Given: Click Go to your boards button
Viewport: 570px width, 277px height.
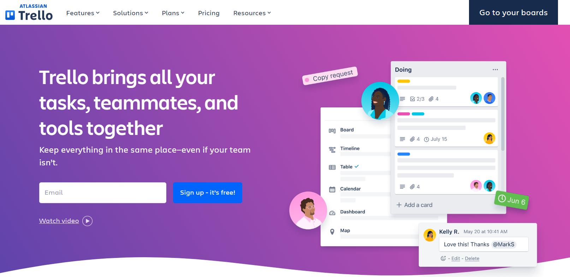Looking at the screenshot, I should tap(513, 12).
